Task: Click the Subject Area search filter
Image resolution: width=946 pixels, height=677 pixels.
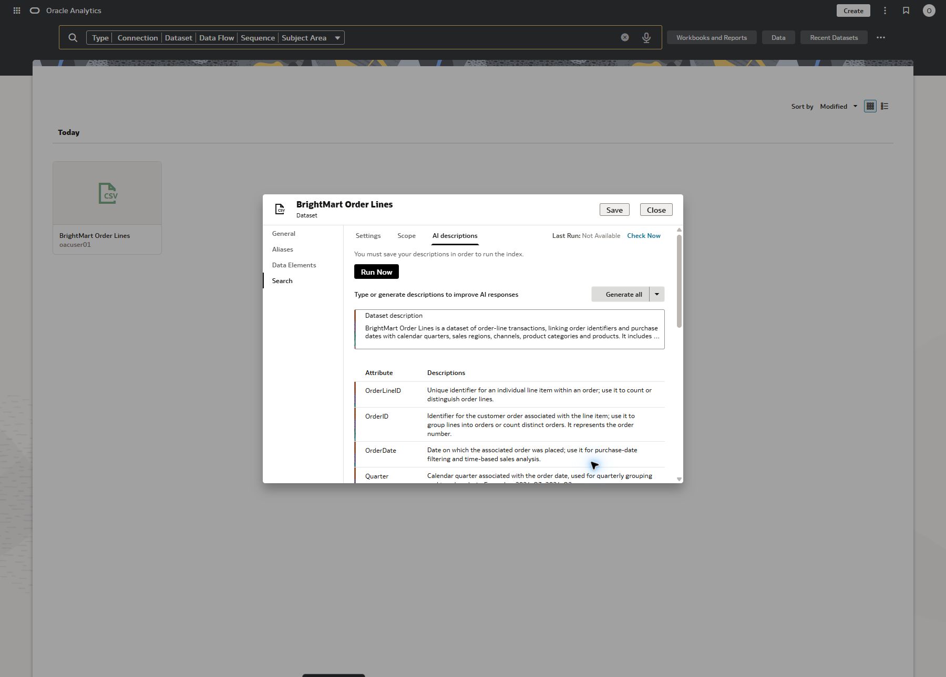Action: click(304, 38)
